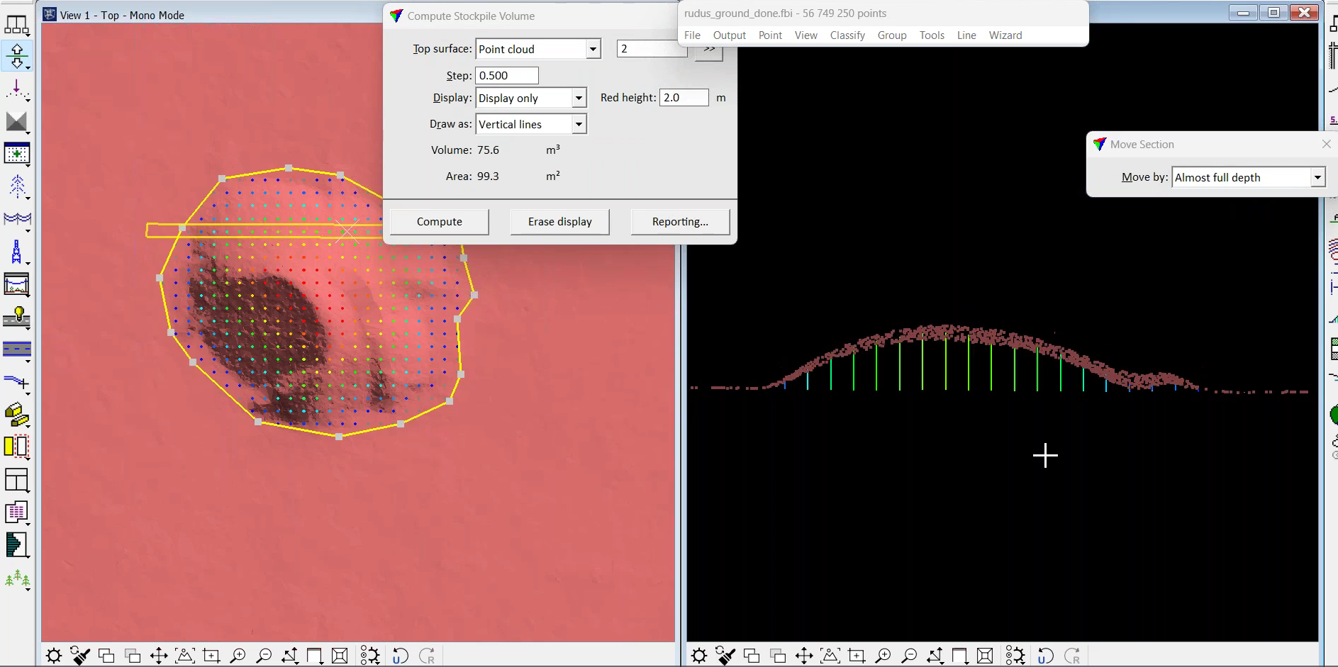The width and height of the screenshot is (1338, 667).
Task: Click the Red height input field
Action: point(684,98)
